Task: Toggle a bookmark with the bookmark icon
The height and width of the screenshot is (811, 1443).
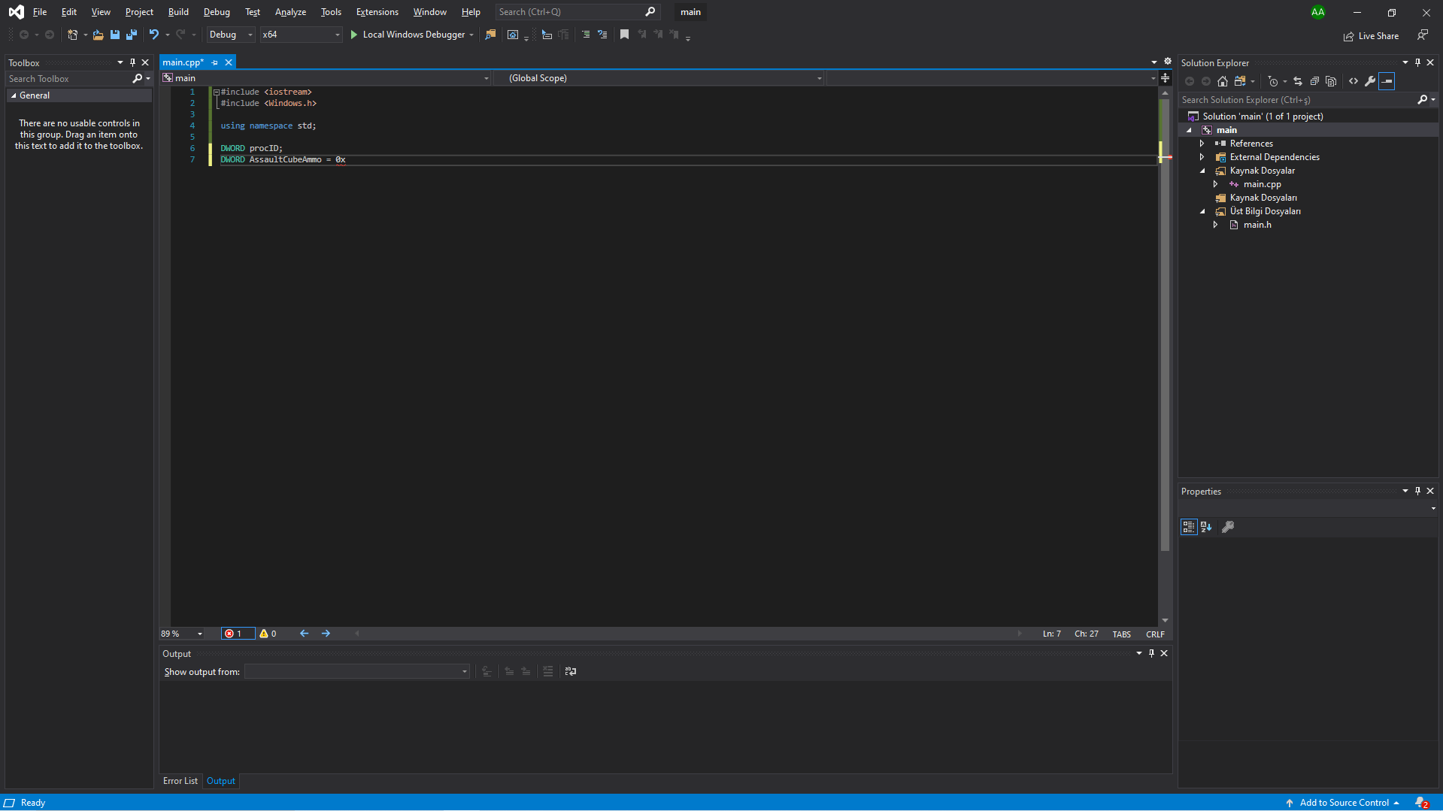Action: tap(624, 35)
